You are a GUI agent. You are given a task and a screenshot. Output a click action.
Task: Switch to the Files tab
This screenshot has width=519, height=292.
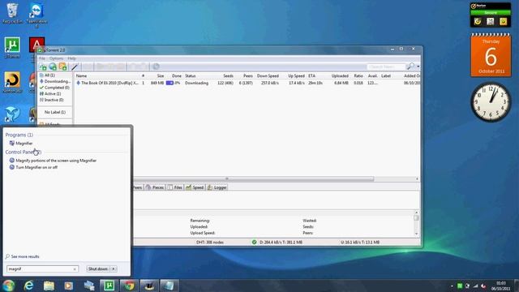pyautogui.click(x=175, y=187)
